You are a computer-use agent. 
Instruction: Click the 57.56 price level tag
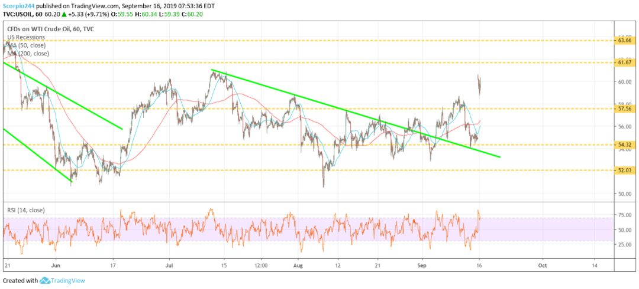624,109
